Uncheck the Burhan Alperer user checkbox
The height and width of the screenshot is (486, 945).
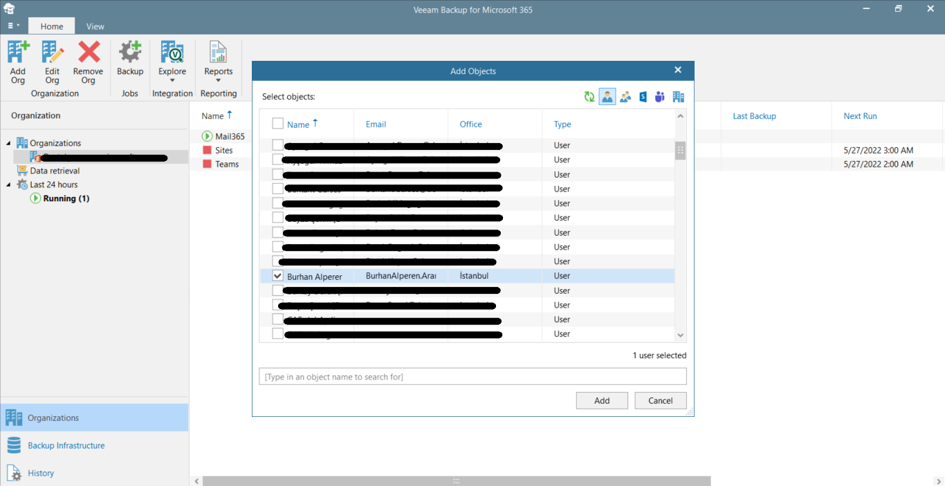click(277, 275)
